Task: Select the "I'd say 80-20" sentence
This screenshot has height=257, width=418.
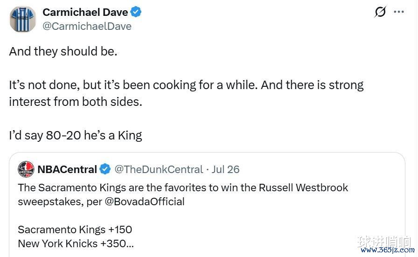Action: coord(75,135)
